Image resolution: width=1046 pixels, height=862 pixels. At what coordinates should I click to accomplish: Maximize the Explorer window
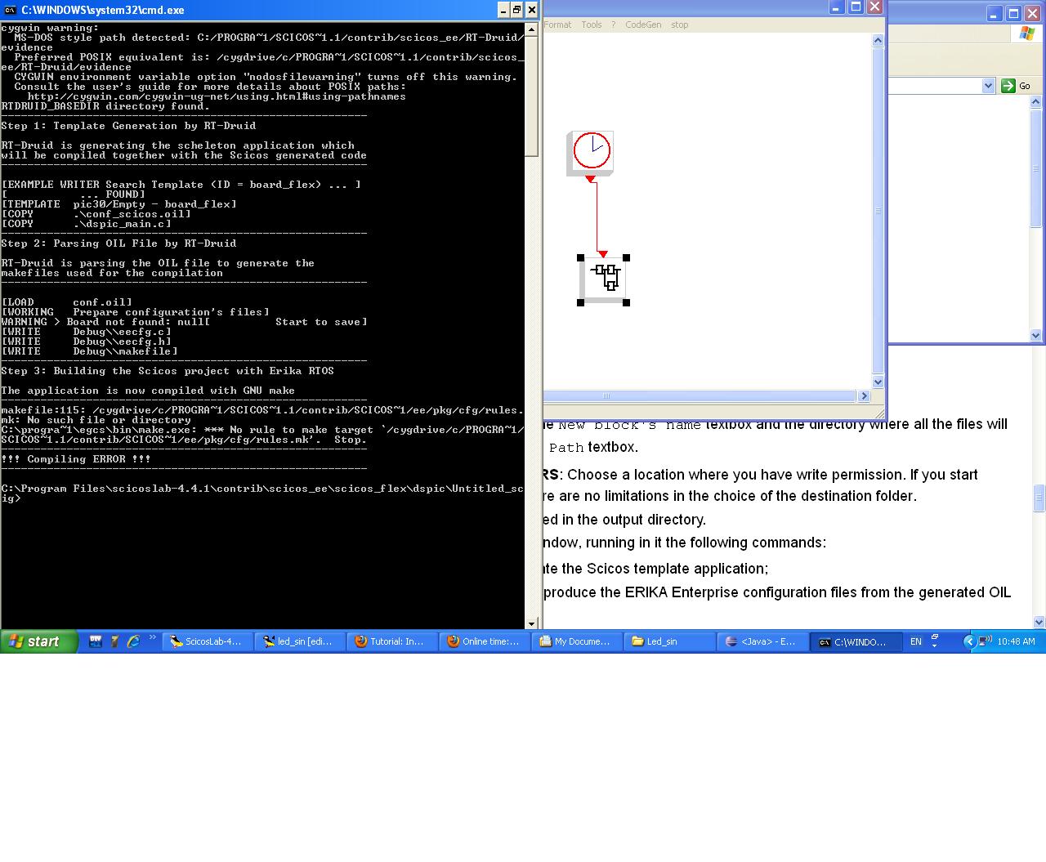(1013, 14)
